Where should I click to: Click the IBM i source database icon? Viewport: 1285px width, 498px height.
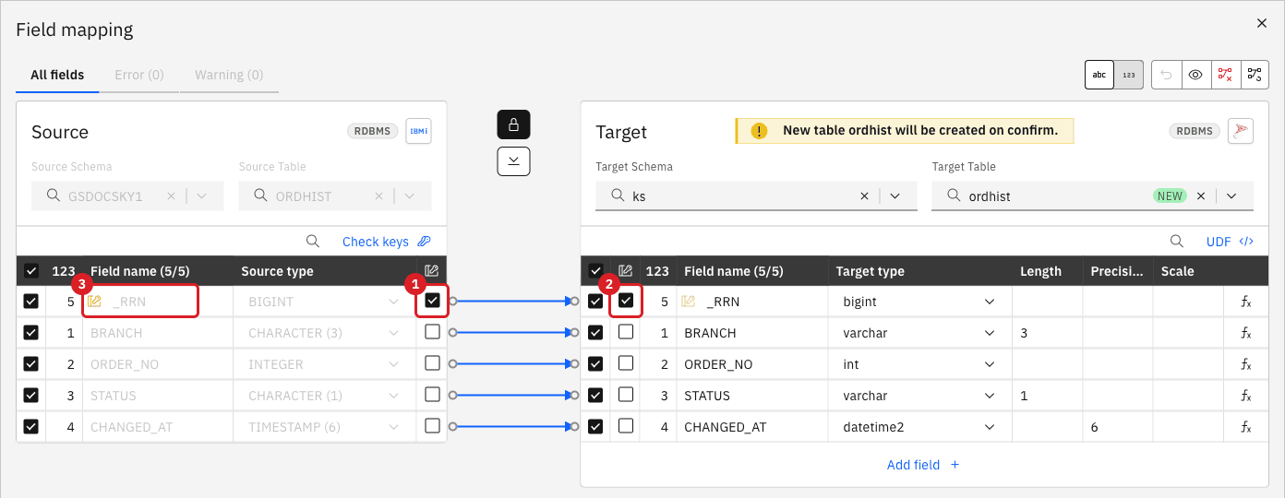[418, 131]
